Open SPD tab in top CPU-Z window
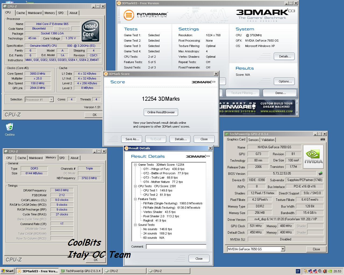The width and height of the screenshot is (344, 275). point(61,13)
